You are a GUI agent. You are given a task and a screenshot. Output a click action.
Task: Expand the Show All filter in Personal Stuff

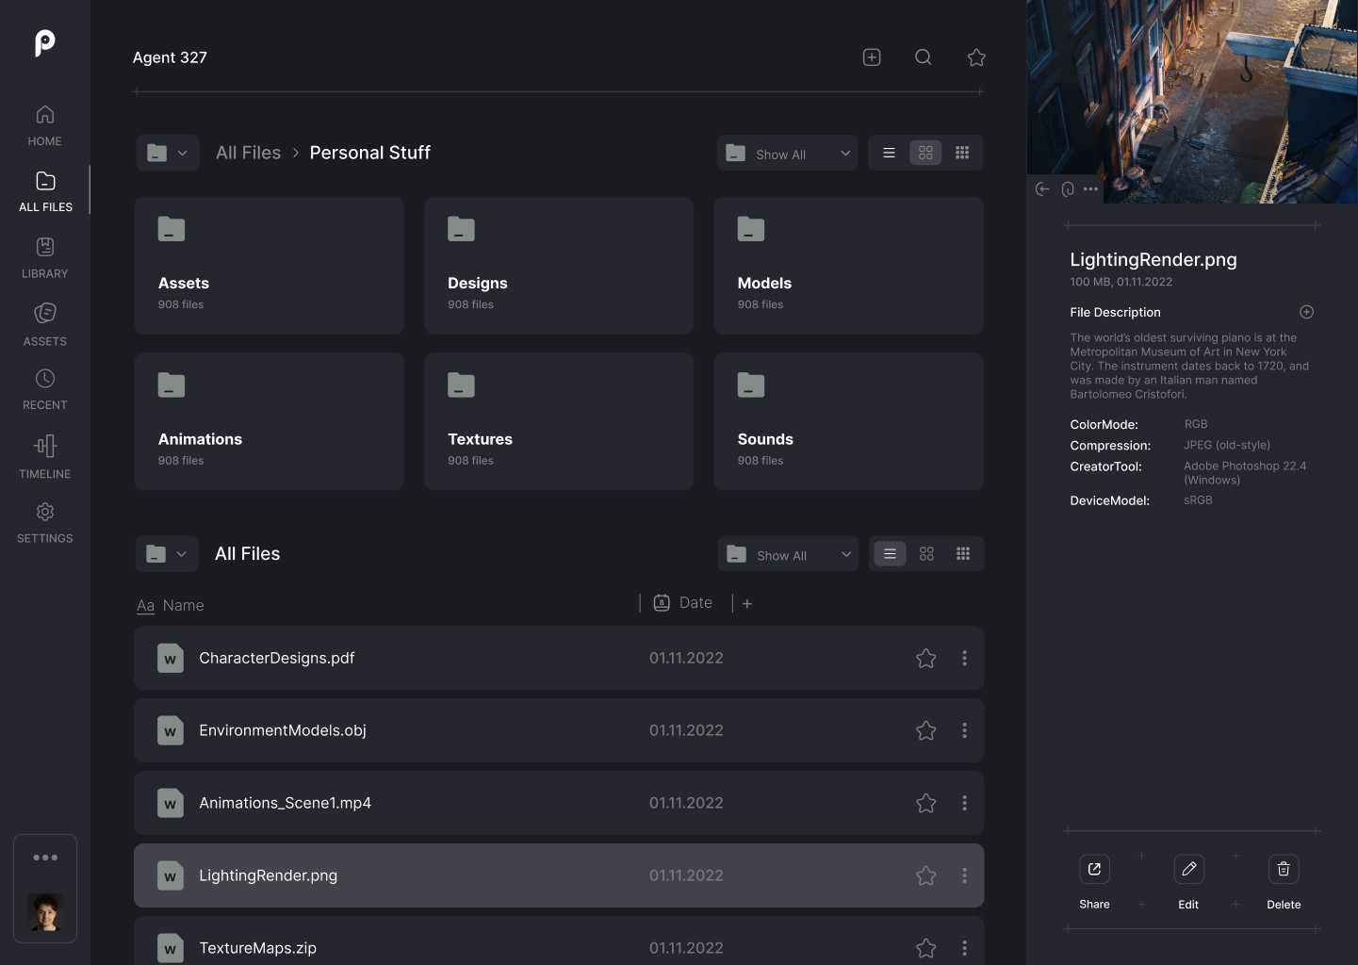787,154
